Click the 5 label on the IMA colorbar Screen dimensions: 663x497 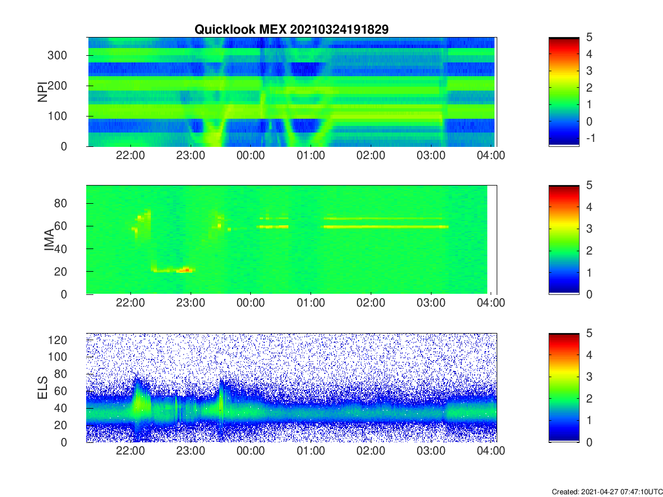coord(589,186)
